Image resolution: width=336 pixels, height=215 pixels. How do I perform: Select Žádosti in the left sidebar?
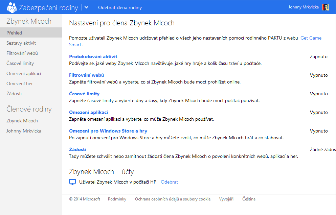14,94
